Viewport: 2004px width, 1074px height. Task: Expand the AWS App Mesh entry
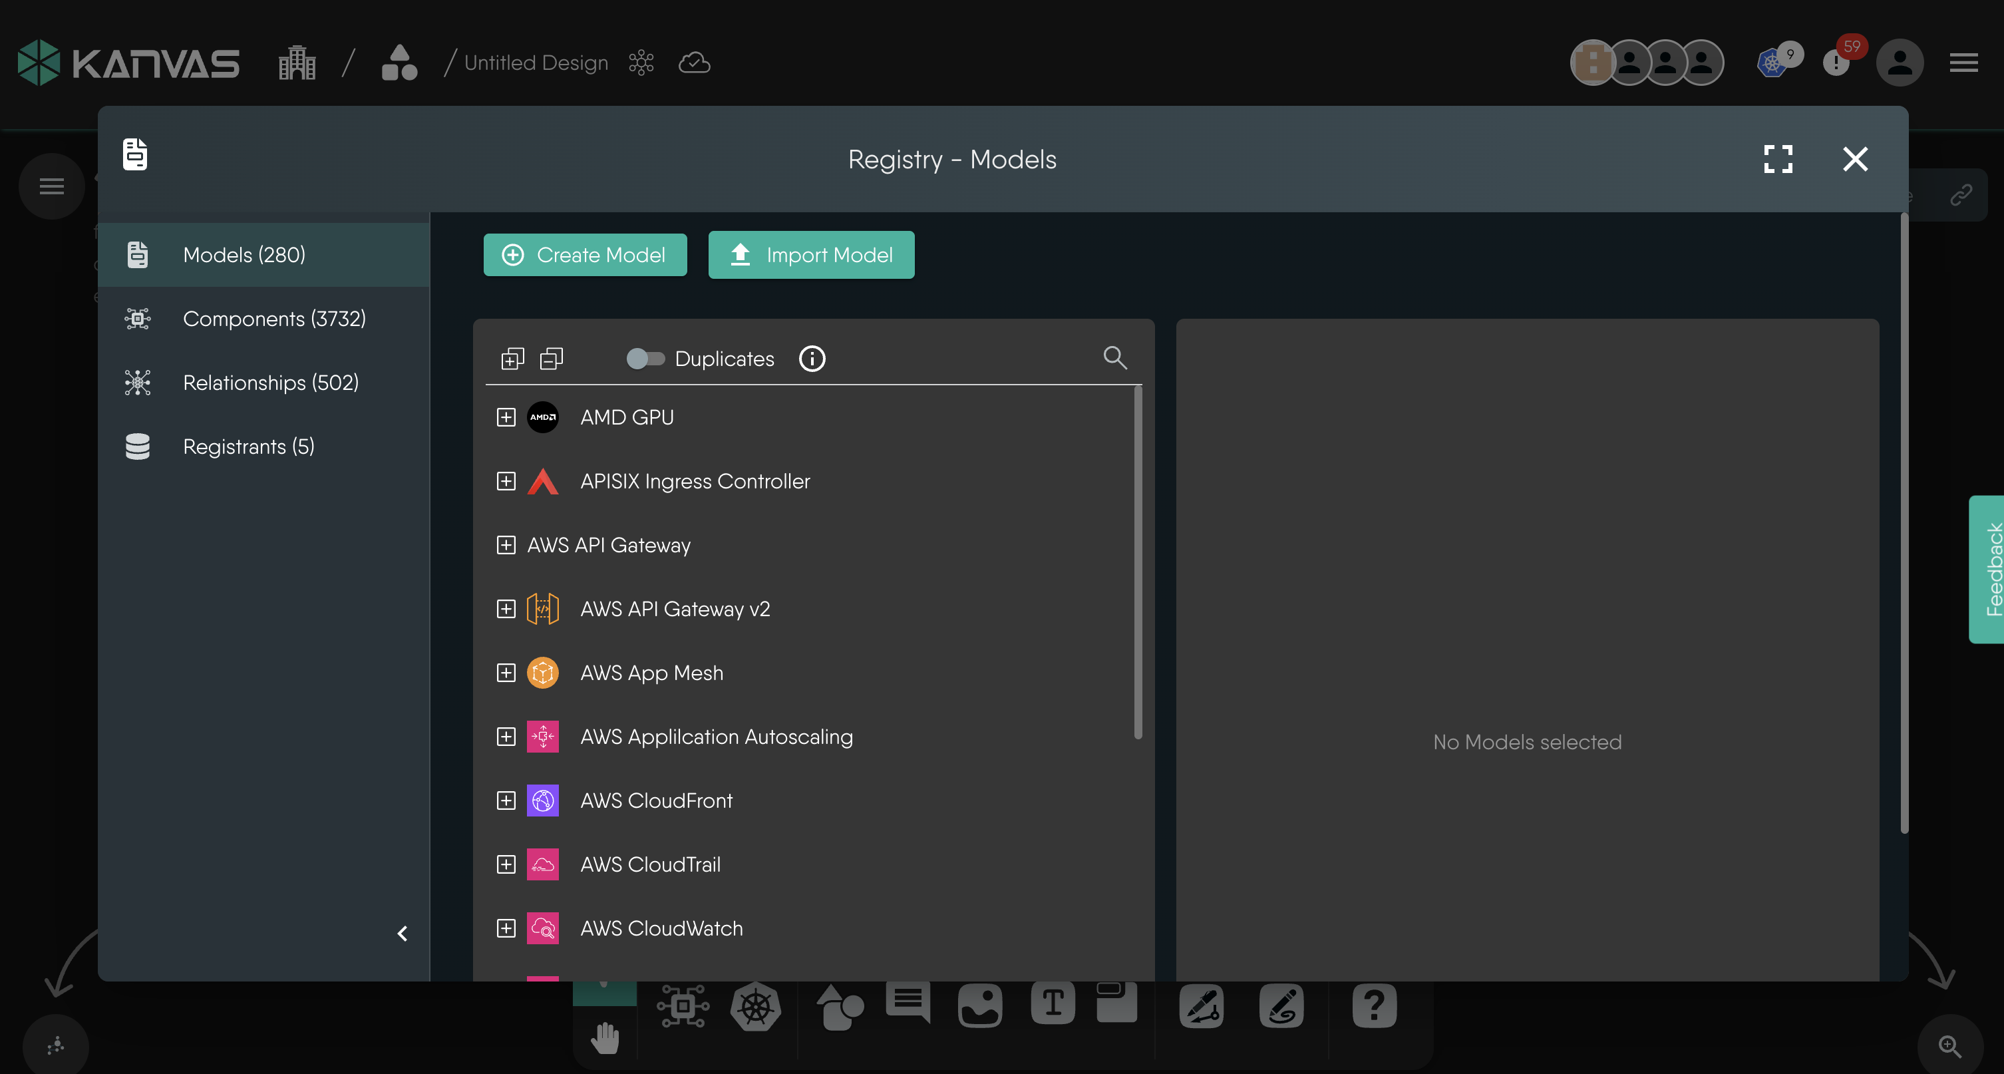click(506, 673)
